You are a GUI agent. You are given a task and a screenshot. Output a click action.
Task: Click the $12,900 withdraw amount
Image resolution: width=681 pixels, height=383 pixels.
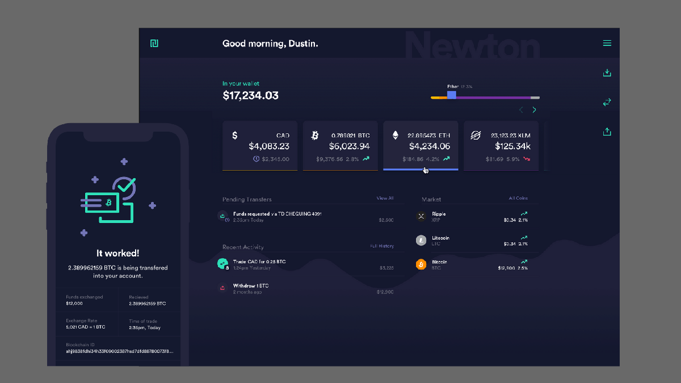point(385,292)
